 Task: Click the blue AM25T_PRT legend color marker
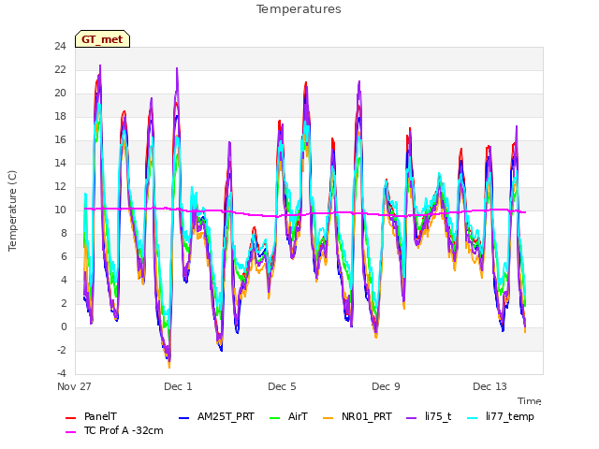pyautogui.click(x=183, y=418)
